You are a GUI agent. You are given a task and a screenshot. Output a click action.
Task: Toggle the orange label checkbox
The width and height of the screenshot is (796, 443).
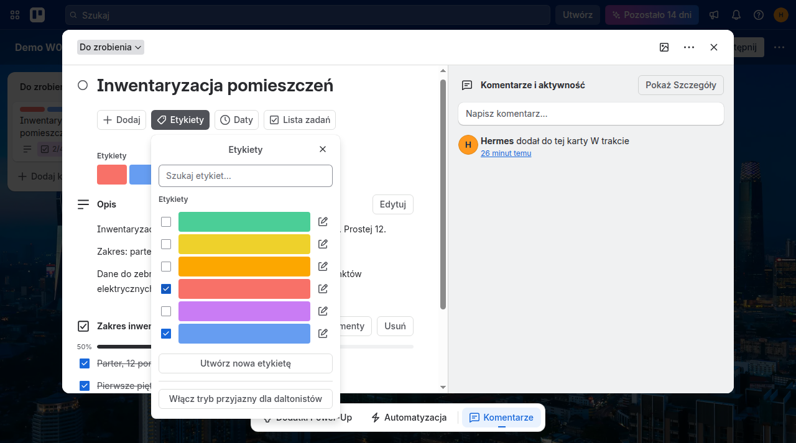click(x=166, y=267)
